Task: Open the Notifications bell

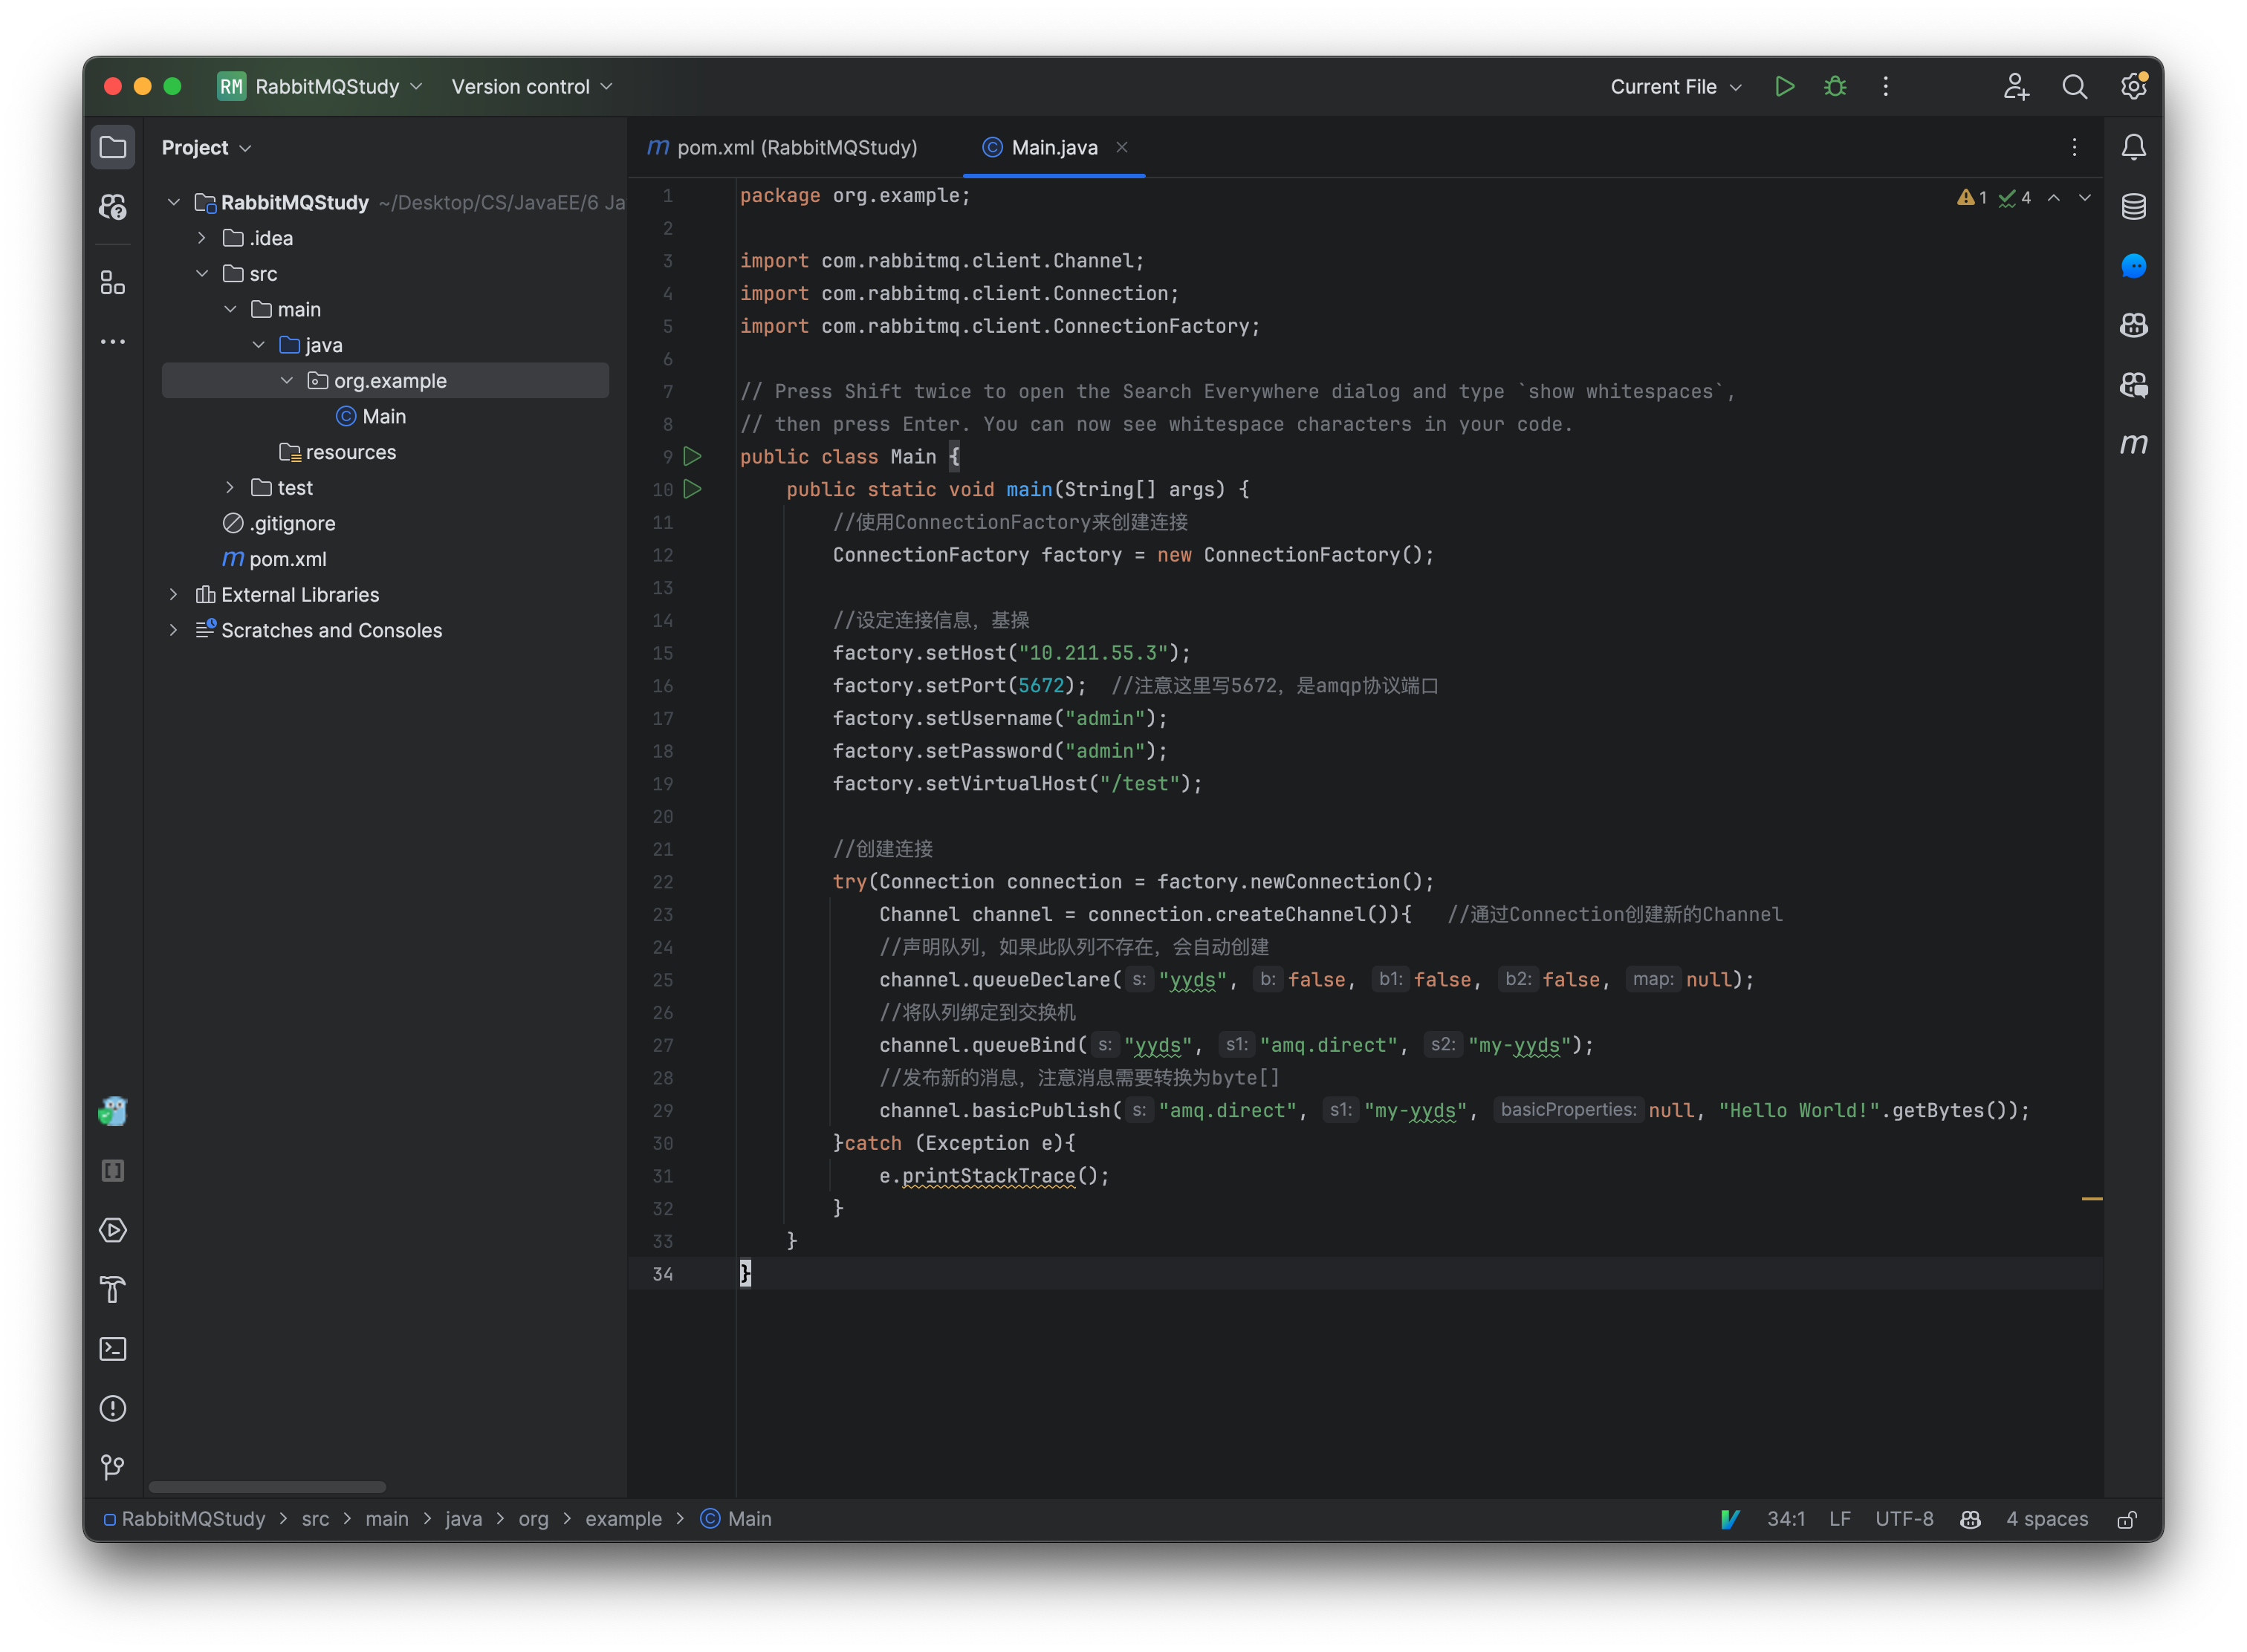Action: (x=2133, y=148)
